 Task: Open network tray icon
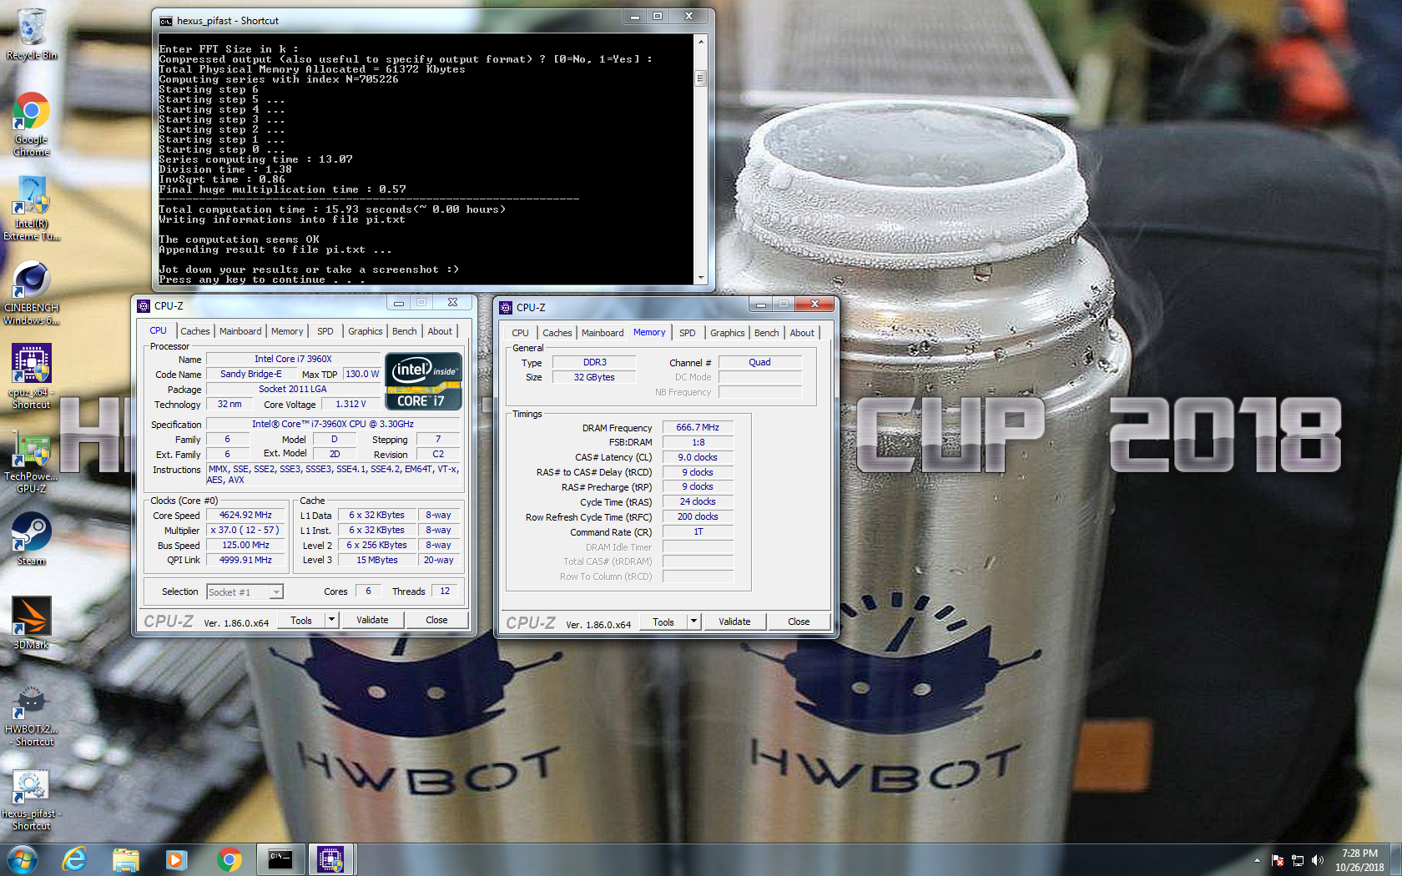[x=1298, y=860]
